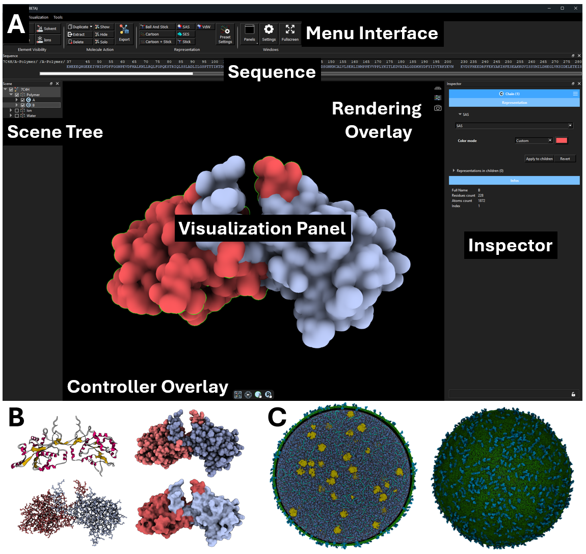This screenshot has width=586, height=554.
Task: Click the camera snapshot icon in render overlay
Action: pyautogui.click(x=438, y=108)
